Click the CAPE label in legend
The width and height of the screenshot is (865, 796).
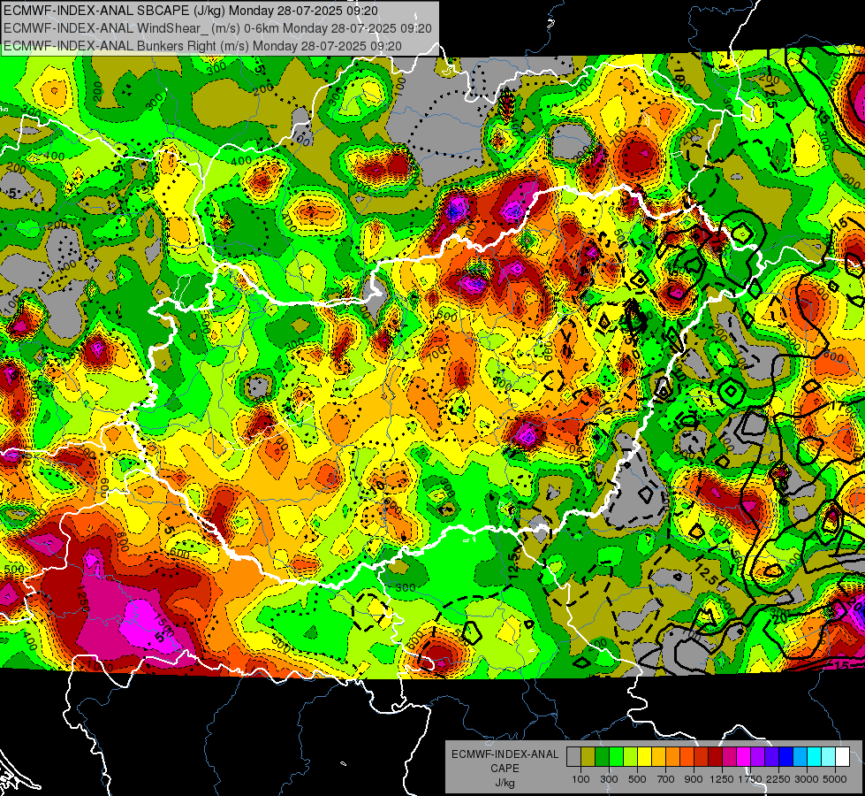pyautogui.click(x=505, y=769)
